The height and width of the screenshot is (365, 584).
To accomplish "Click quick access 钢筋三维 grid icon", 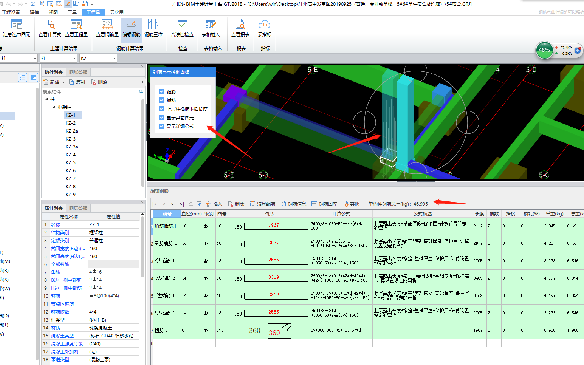I will tap(76, 4).
